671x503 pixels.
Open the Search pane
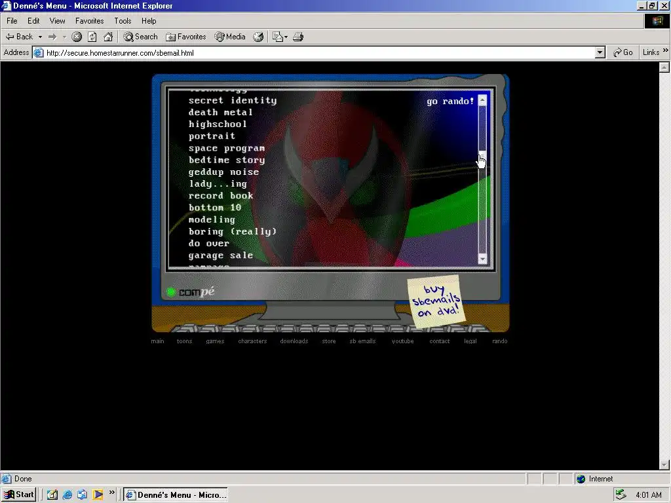click(140, 37)
